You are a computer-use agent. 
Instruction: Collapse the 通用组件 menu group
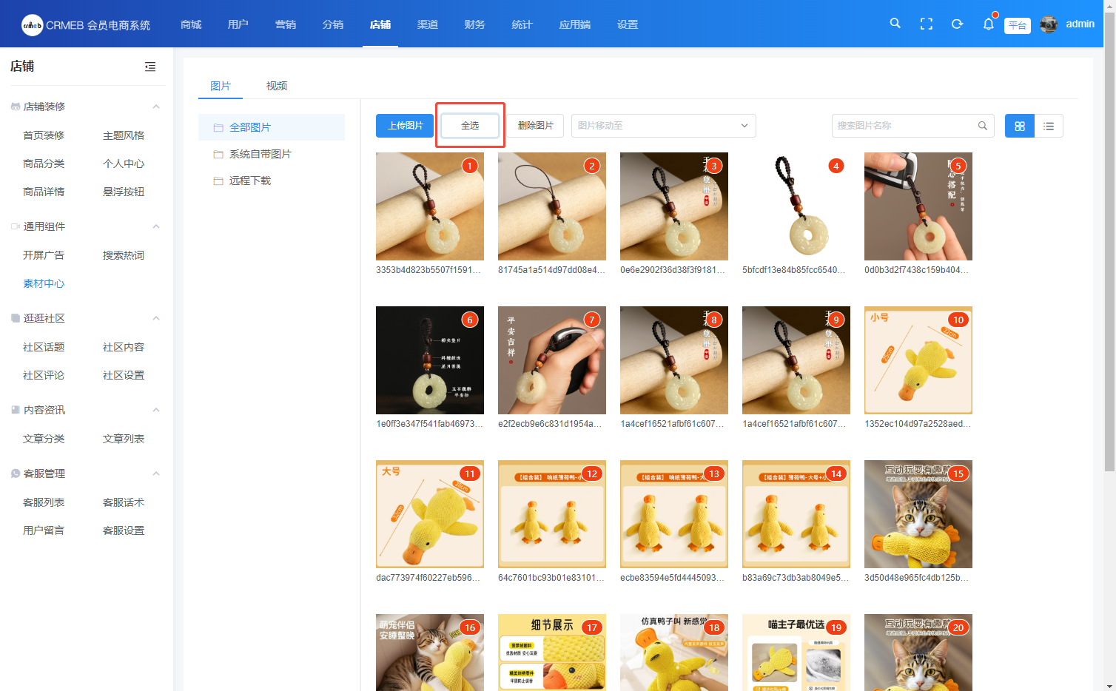[156, 226]
